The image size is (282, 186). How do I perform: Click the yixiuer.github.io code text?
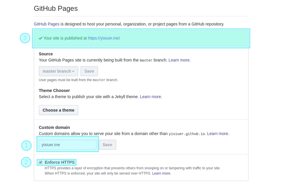pos(187,134)
